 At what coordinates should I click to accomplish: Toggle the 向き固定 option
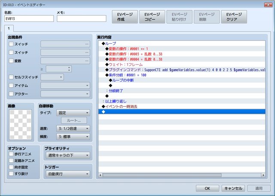tap(11, 167)
